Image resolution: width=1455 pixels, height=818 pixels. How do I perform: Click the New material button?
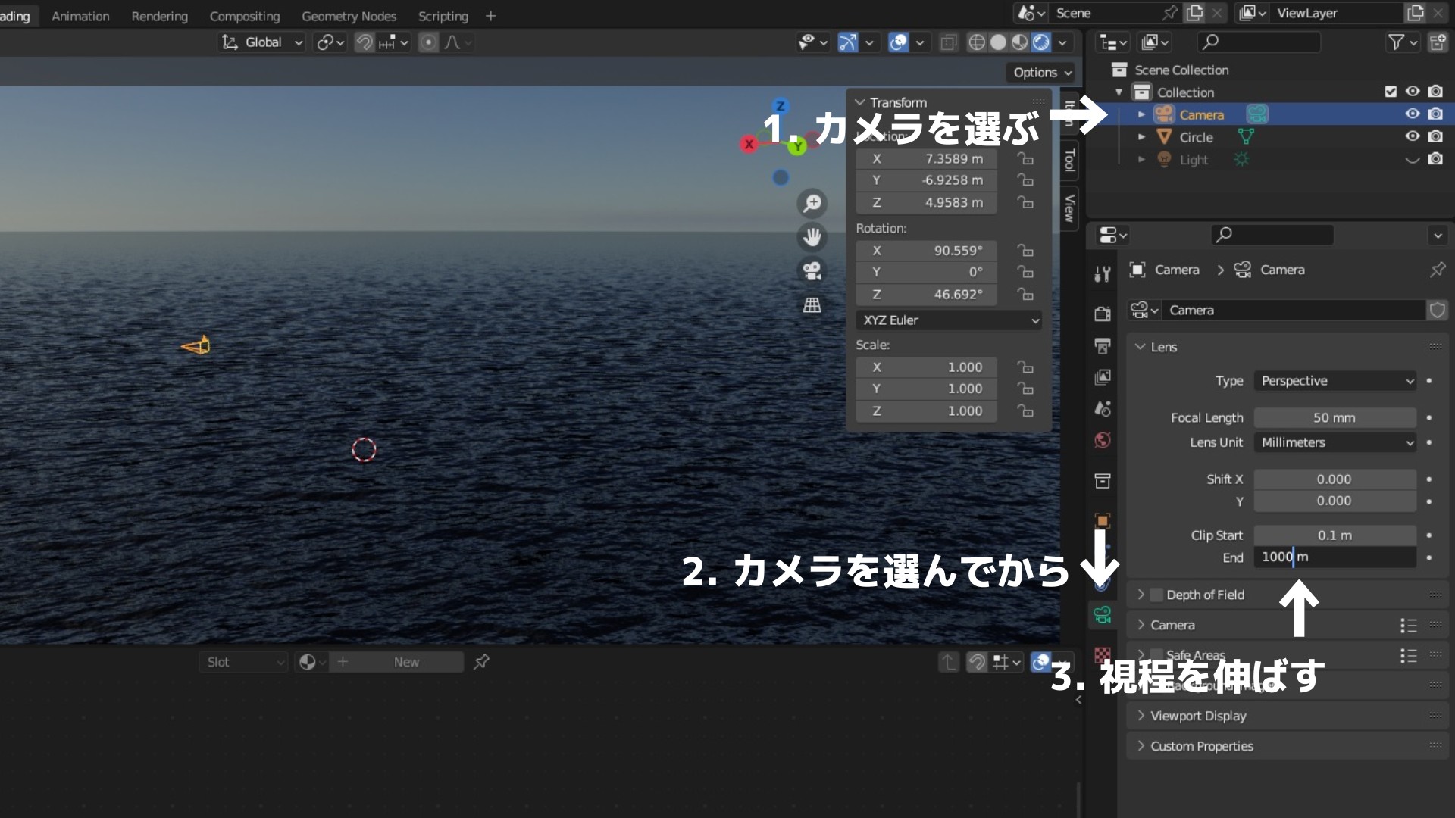406,662
